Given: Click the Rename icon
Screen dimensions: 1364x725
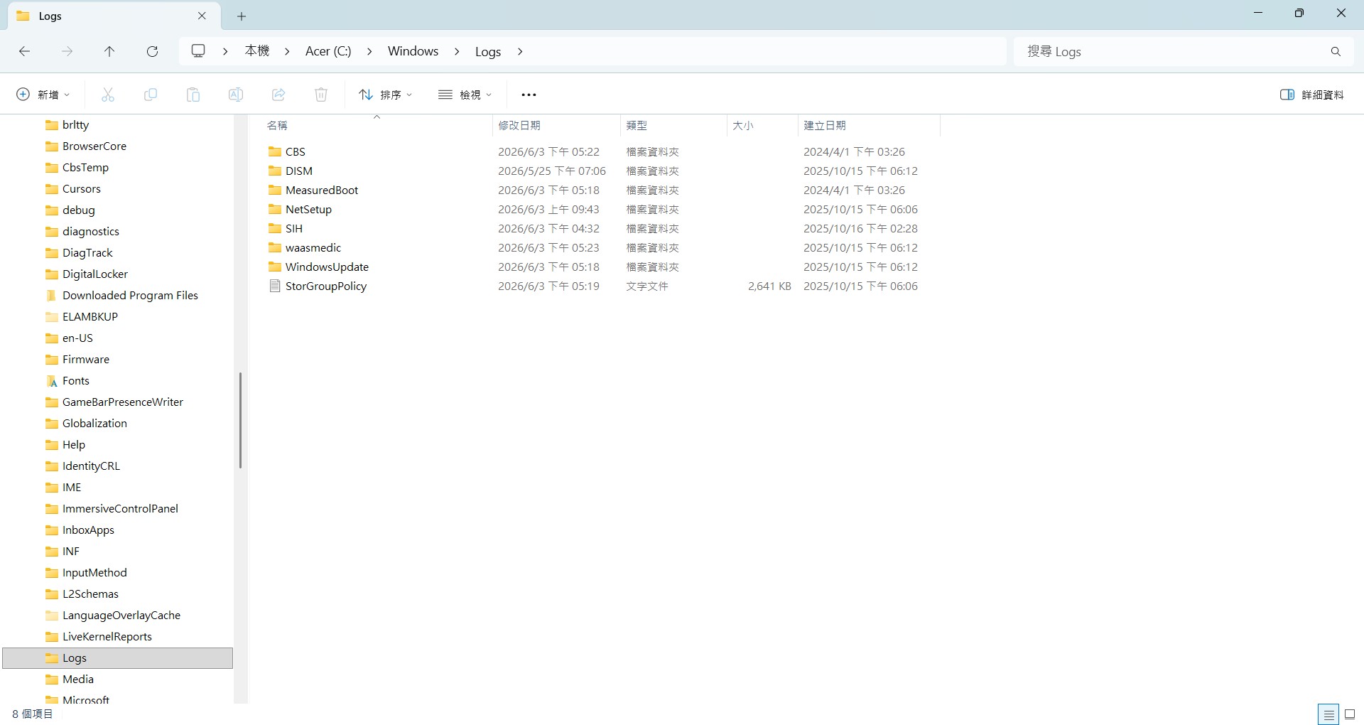Looking at the screenshot, I should (236, 95).
